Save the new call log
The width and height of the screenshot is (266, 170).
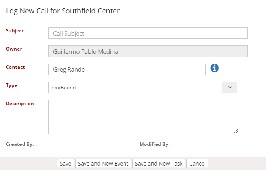(x=65, y=164)
